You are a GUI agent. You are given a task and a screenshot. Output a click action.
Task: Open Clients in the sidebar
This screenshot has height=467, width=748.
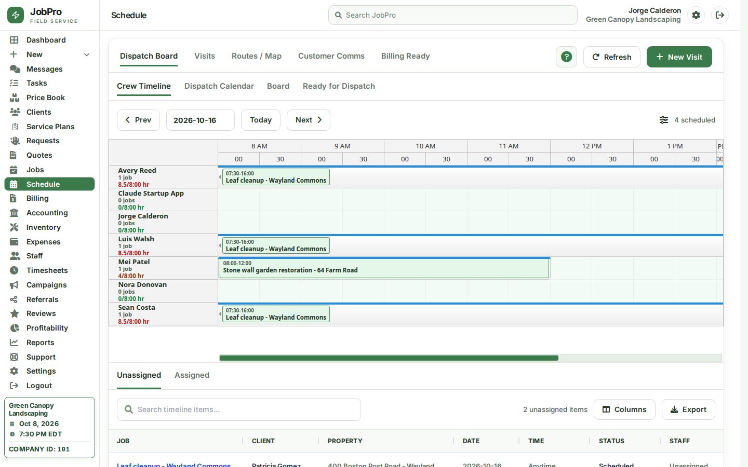point(49,112)
